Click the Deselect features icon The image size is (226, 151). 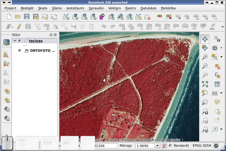[x=217, y=66]
